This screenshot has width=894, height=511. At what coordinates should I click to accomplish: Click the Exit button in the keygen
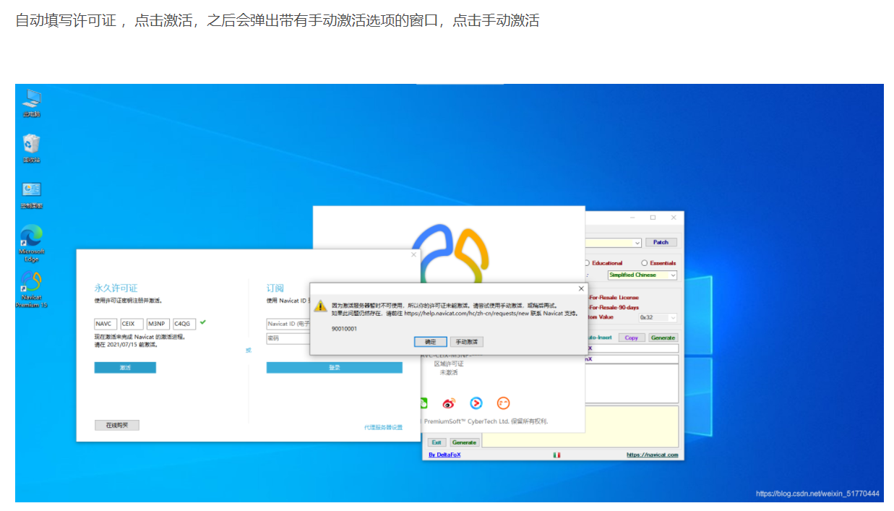tap(437, 442)
